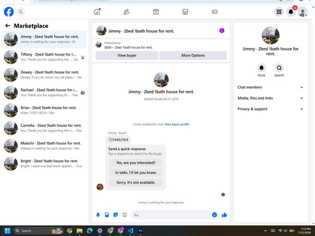Choose a GIF icon in composer
Viewport: 315px width, 236px height.
coord(125,215)
